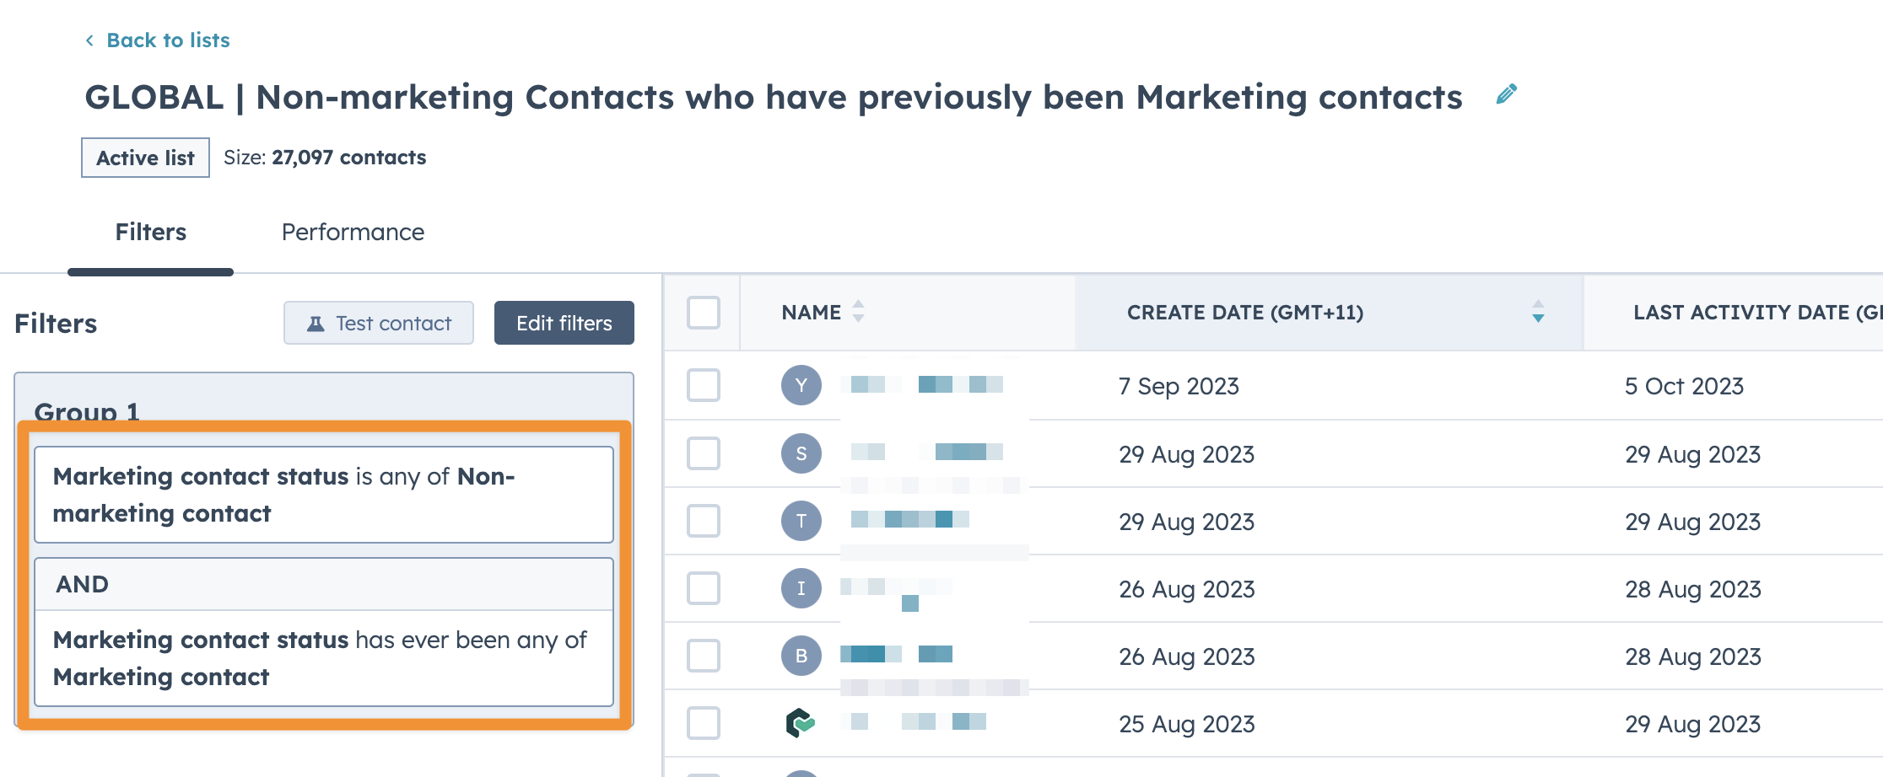Open the Non-marketing contact status filter
The height and width of the screenshot is (777, 1883).
[x=323, y=495]
